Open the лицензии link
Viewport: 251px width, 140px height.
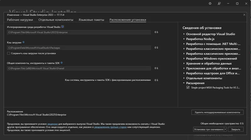[52, 124]
